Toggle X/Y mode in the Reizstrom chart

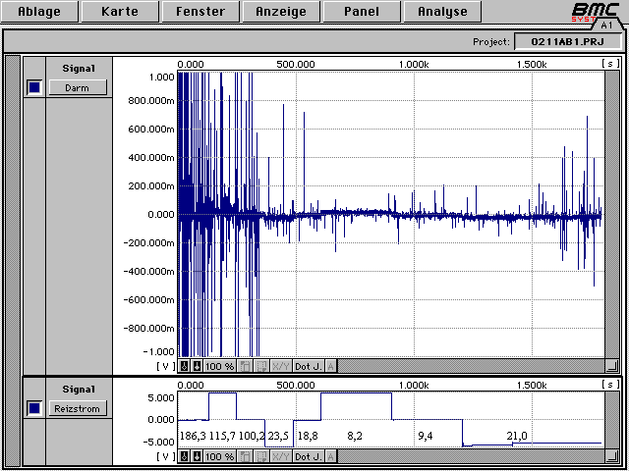pos(280,456)
